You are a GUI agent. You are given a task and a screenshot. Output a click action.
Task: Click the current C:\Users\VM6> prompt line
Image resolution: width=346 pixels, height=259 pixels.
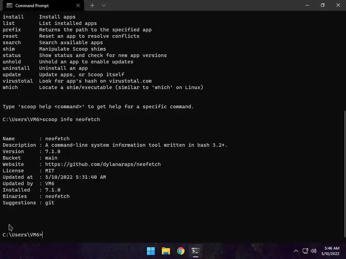(x=22, y=235)
